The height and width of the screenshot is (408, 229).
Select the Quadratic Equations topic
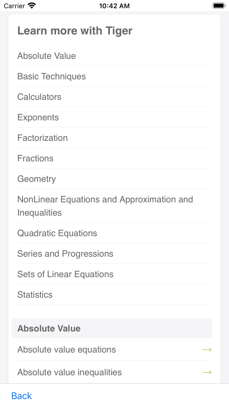coord(57,233)
